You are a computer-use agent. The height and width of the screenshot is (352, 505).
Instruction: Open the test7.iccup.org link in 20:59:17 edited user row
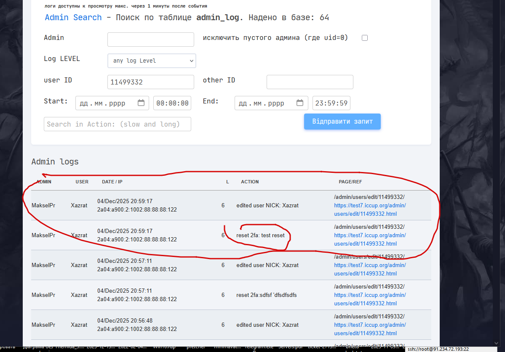point(370,209)
